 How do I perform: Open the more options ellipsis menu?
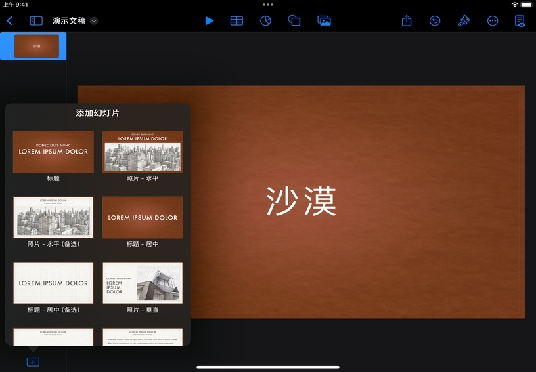492,21
